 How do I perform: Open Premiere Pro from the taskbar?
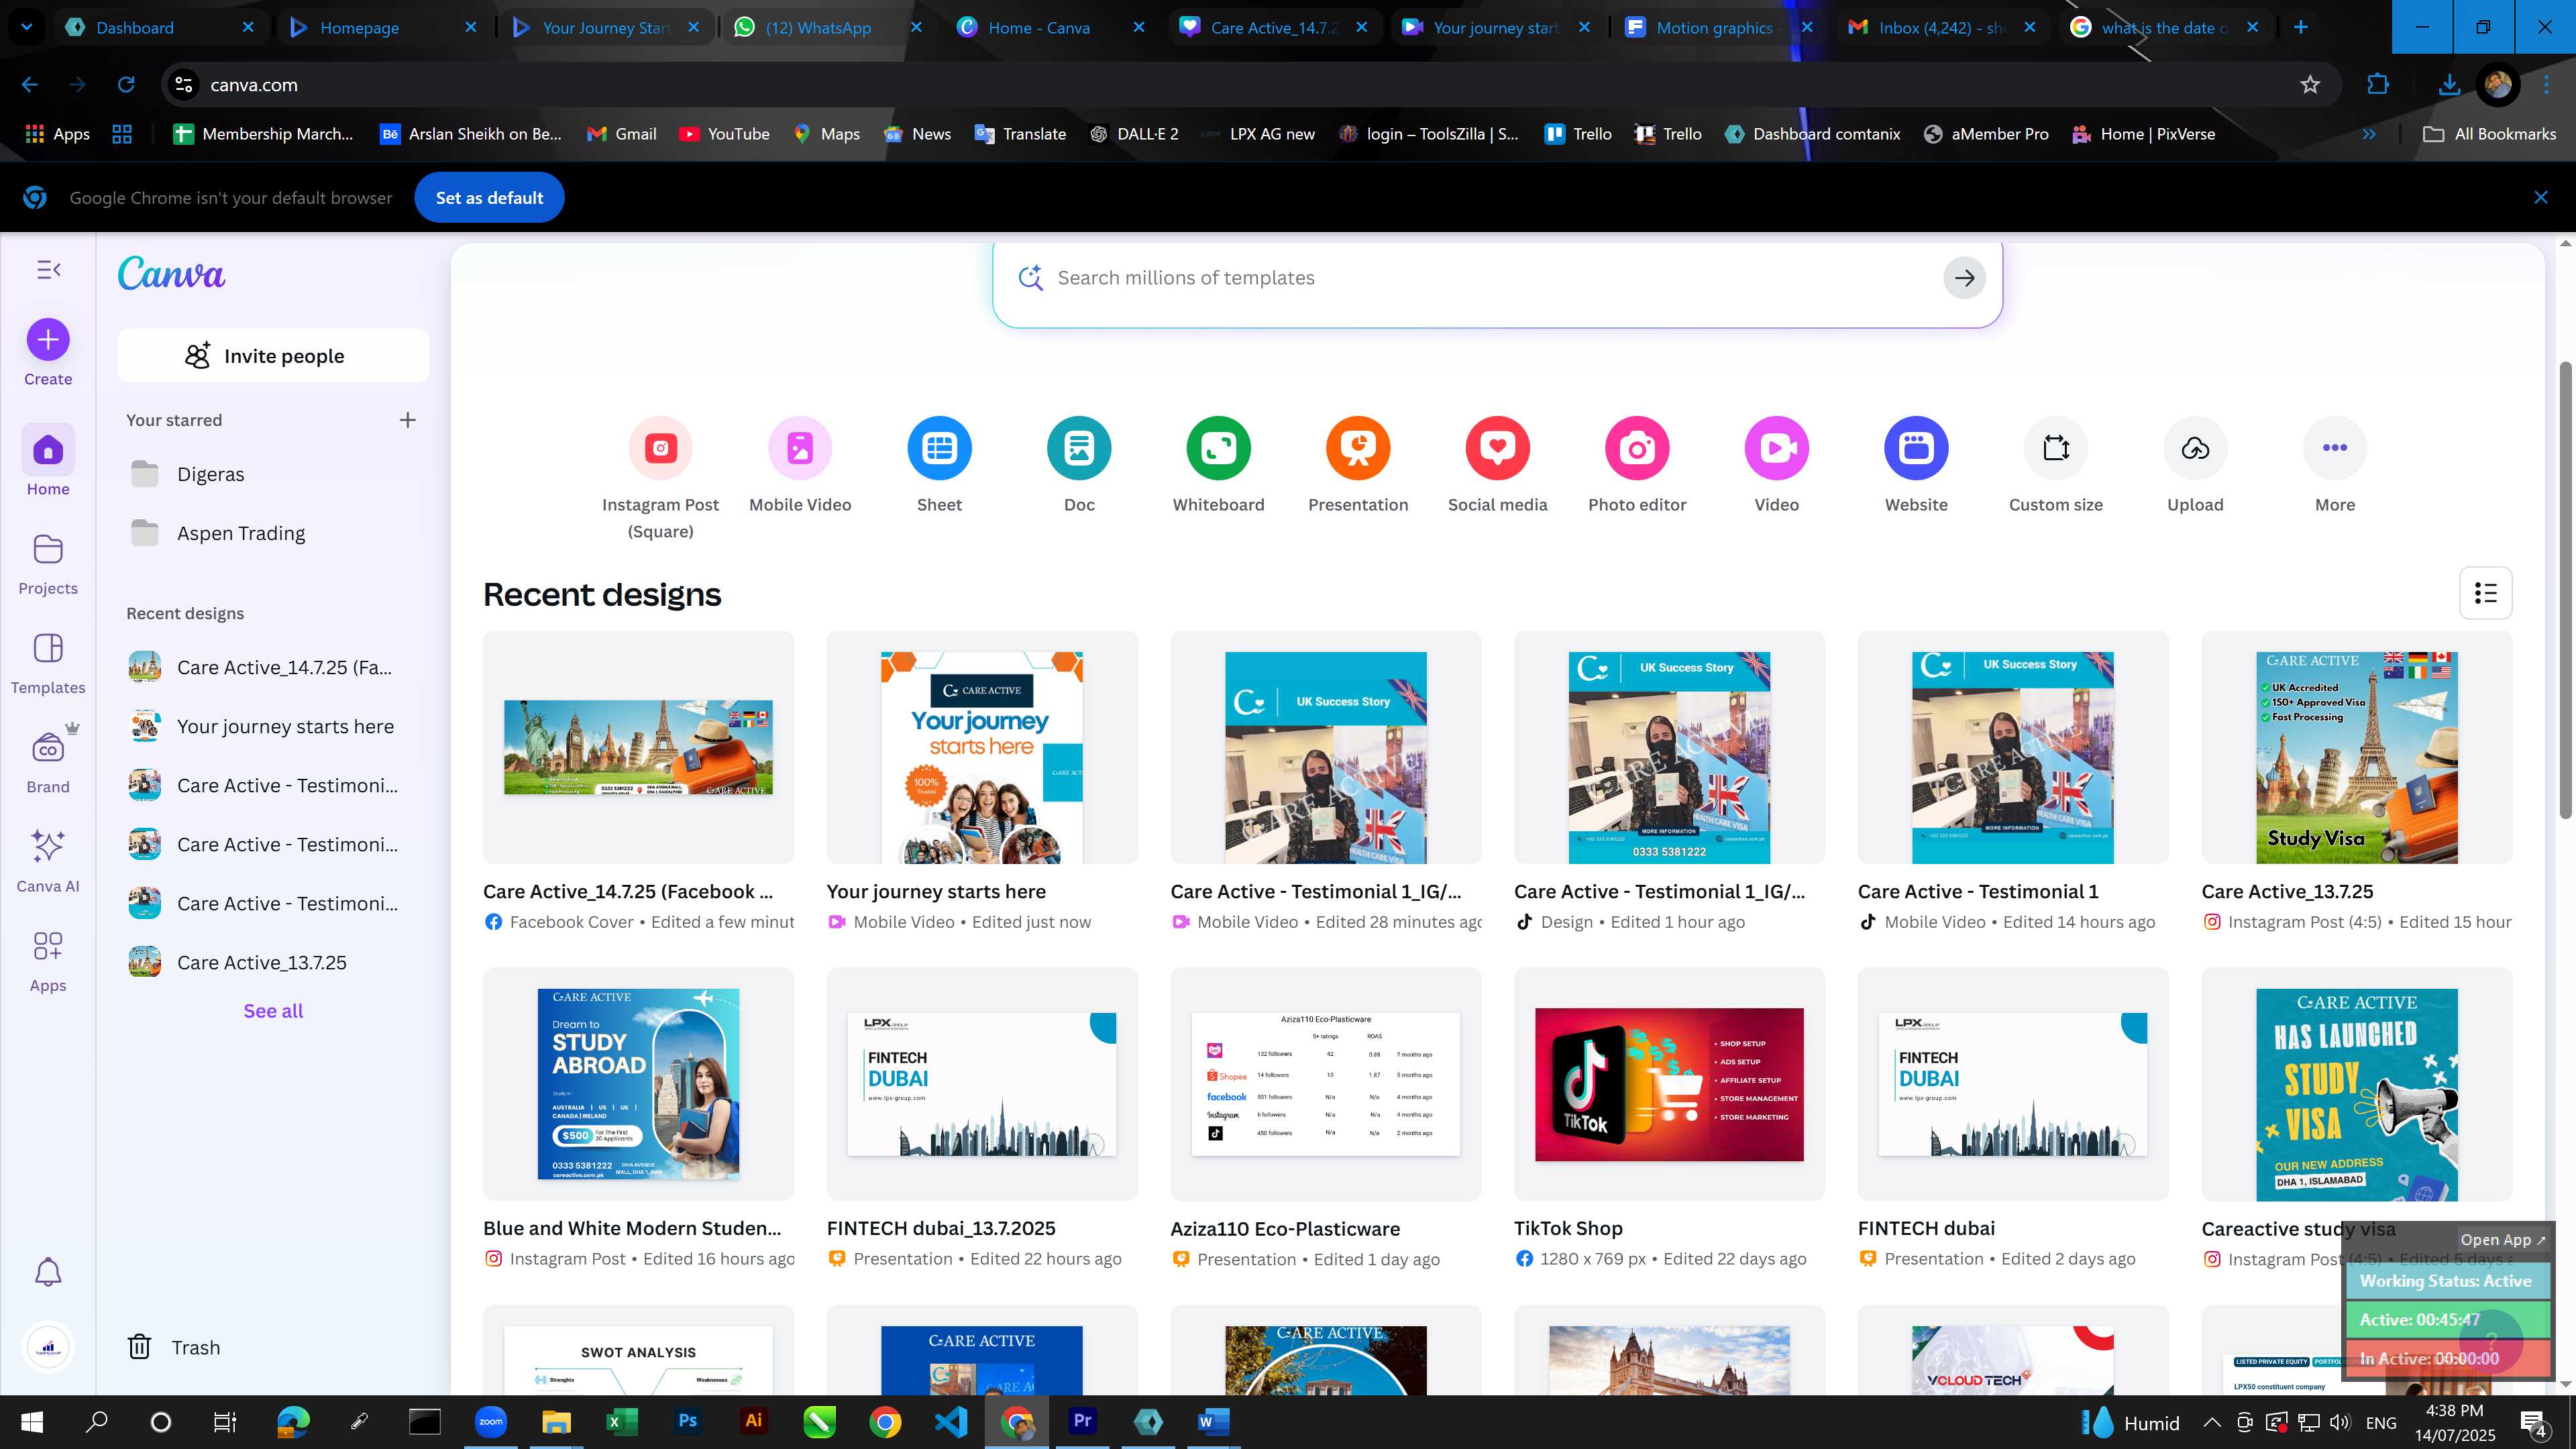(x=1082, y=1421)
